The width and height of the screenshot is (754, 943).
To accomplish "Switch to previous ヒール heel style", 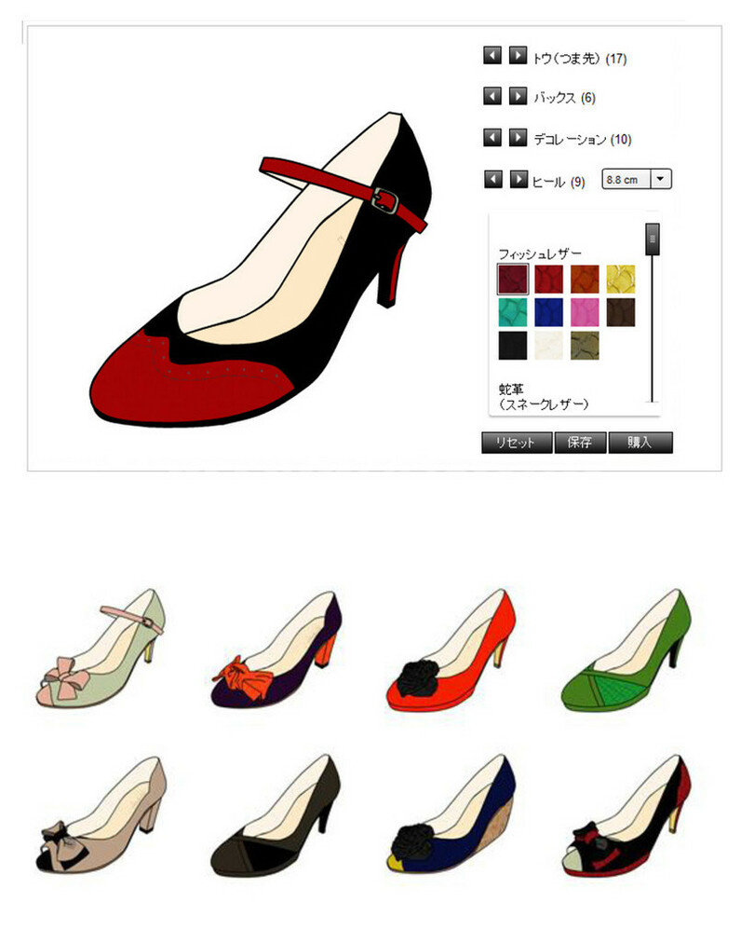I will point(492,179).
